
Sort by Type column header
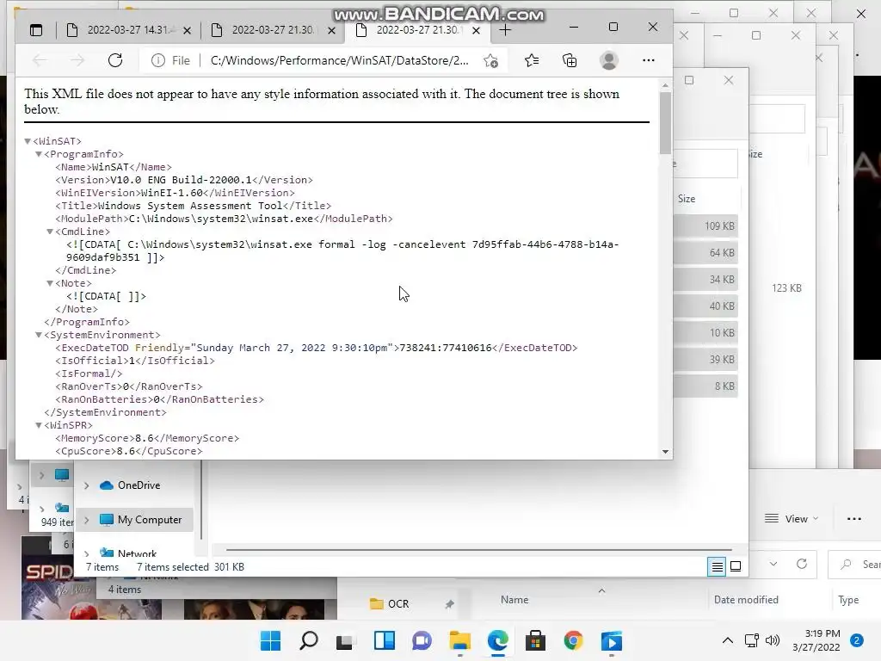coord(848,600)
